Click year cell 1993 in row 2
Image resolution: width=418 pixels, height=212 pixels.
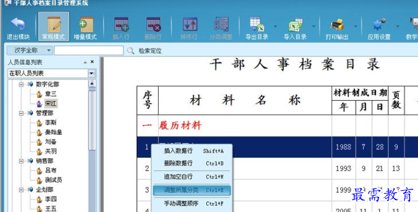click(x=344, y=169)
